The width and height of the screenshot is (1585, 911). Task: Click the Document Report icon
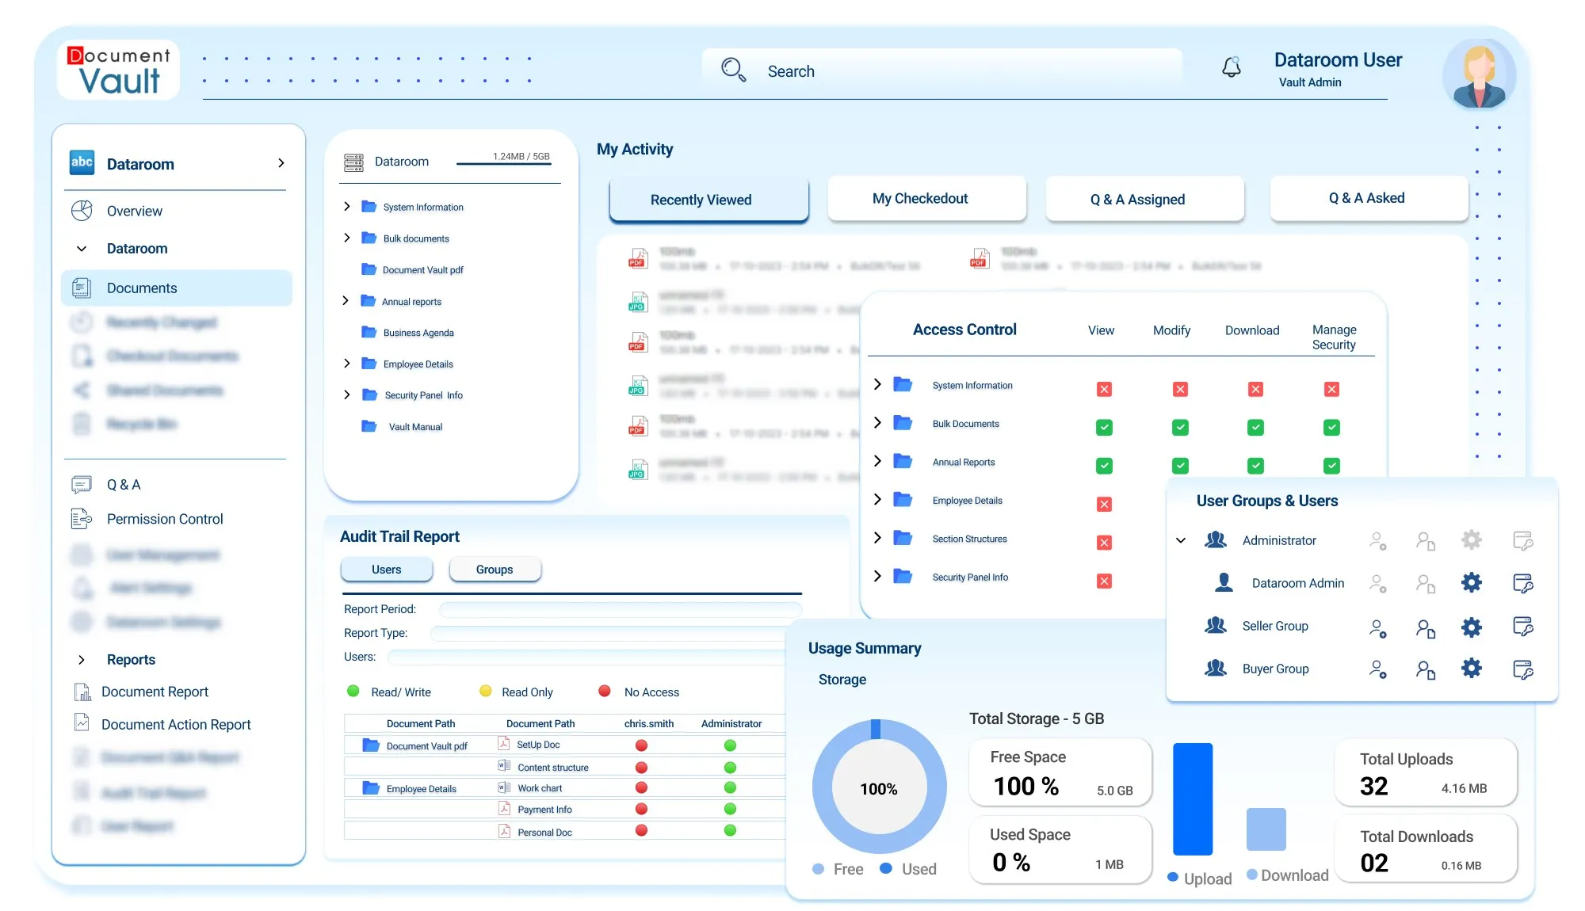82,692
